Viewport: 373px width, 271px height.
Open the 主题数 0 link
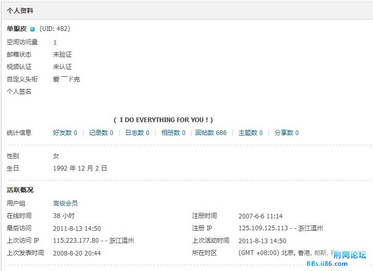click(250, 133)
